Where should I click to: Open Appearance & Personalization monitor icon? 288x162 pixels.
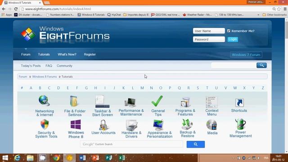coord(158,125)
